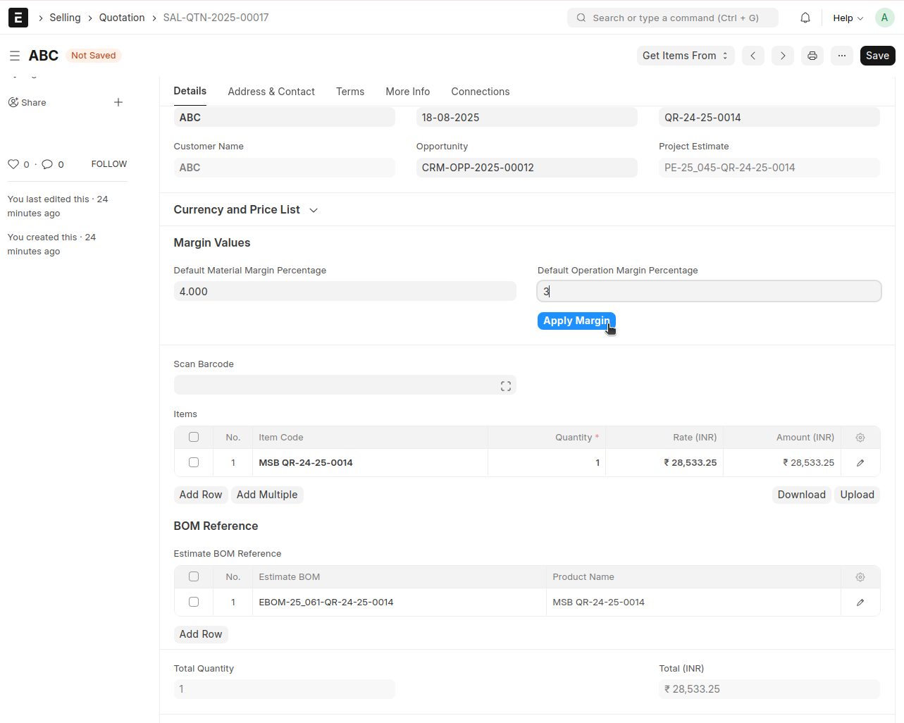Screen dimensions: 904x723
Task: Open the Terms tab
Action: click(x=350, y=92)
